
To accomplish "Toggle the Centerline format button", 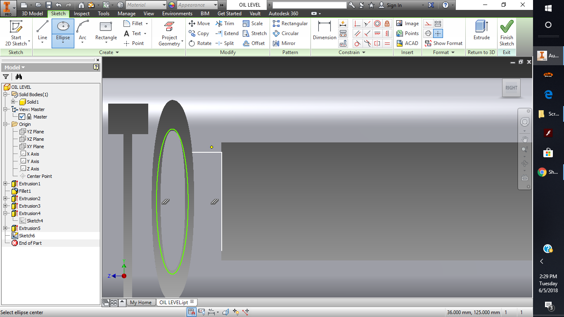I will pos(428,33).
